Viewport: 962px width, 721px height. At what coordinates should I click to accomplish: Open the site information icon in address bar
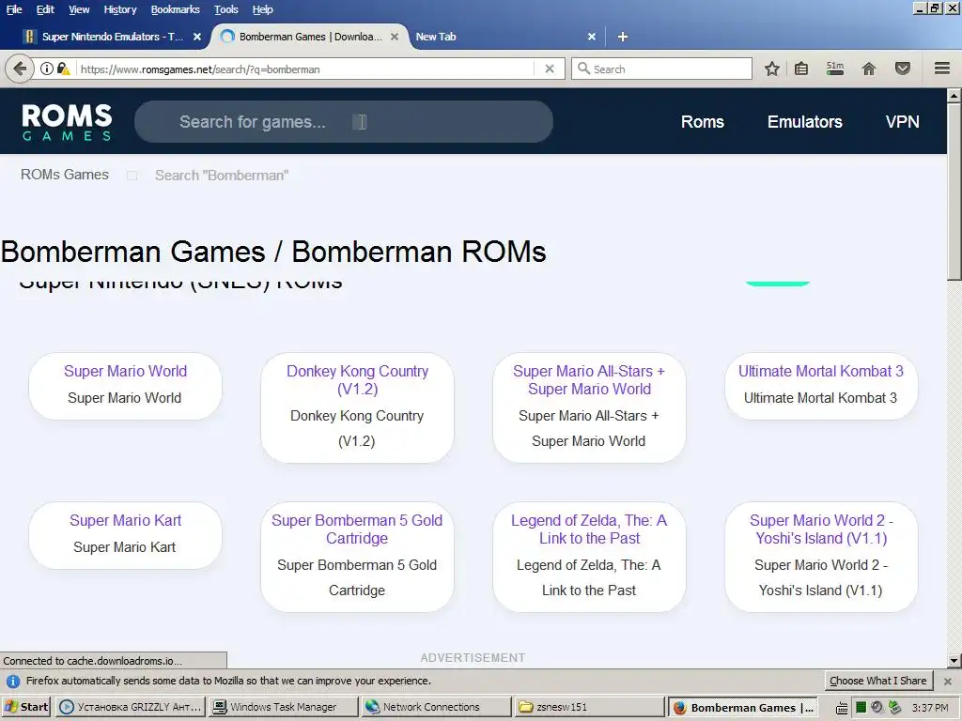coord(47,69)
